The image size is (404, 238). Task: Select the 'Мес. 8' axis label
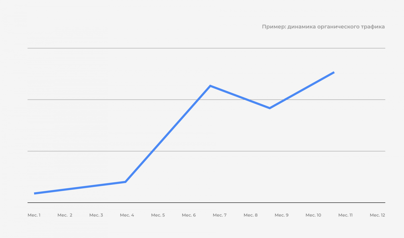[x=251, y=215]
